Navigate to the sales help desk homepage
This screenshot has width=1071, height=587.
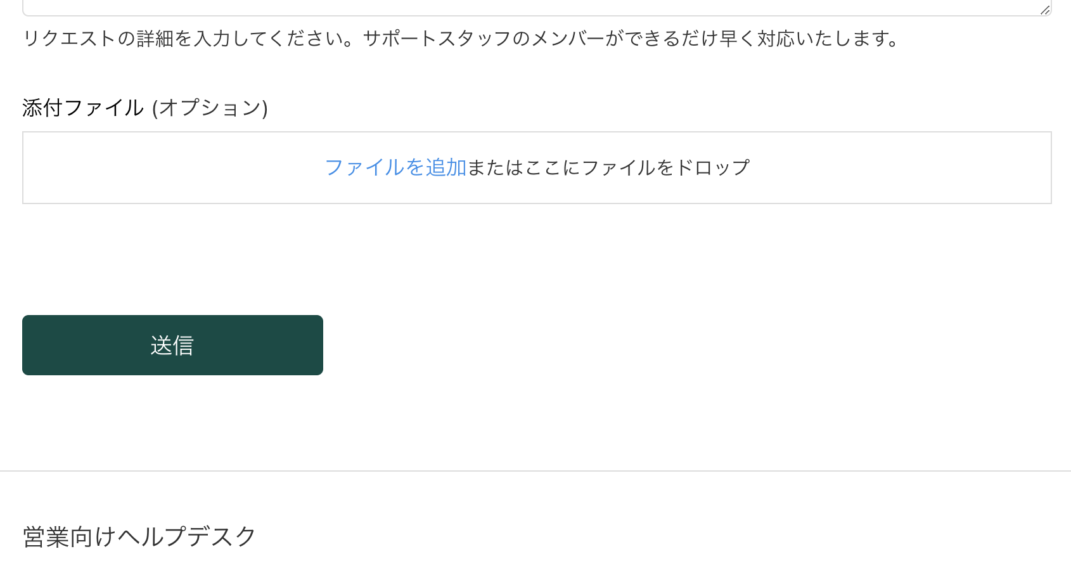pos(138,536)
